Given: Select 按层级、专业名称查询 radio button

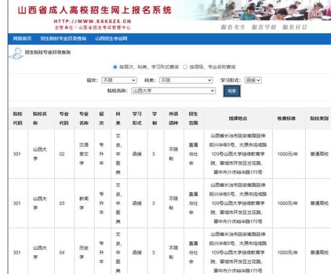Looking at the screenshot, I should 185,67.
